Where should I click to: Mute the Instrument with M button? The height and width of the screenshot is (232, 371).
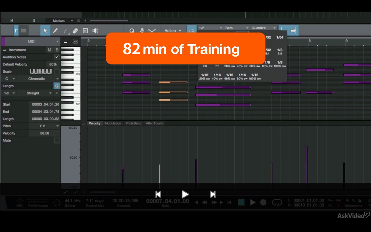pyautogui.click(x=50, y=50)
